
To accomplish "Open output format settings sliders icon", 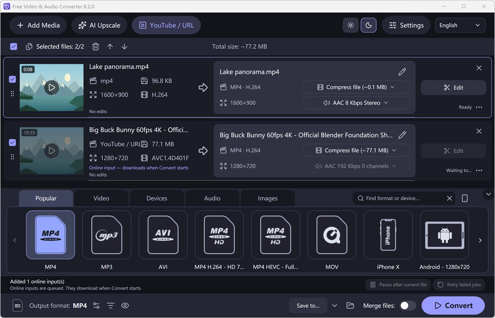I will (x=96, y=306).
